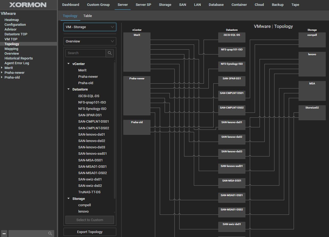Open the Overview dropdown
The image size is (329, 237).
90,41
